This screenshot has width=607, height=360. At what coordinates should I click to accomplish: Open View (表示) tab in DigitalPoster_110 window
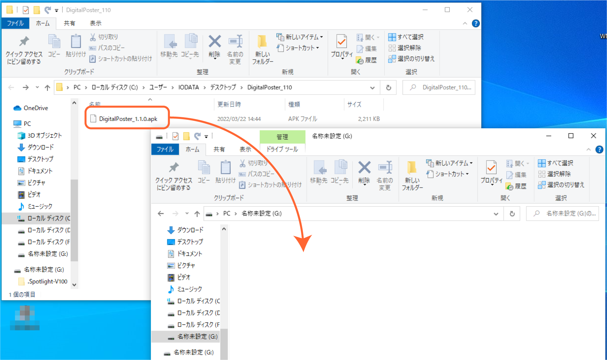(x=95, y=23)
